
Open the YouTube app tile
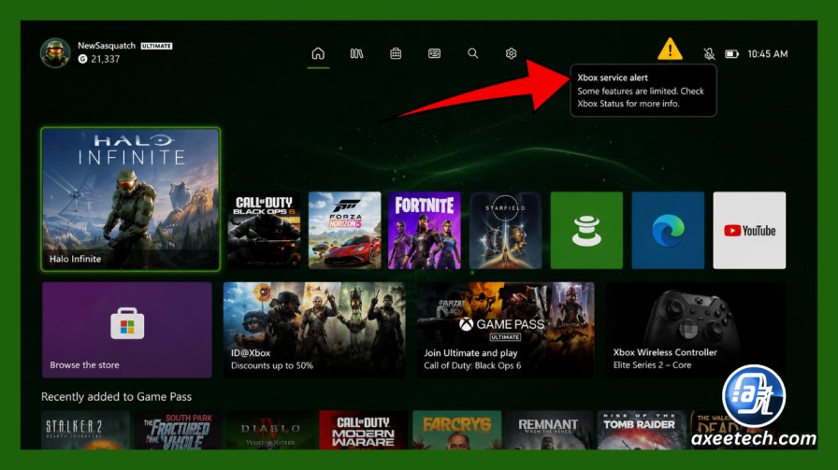point(749,230)
